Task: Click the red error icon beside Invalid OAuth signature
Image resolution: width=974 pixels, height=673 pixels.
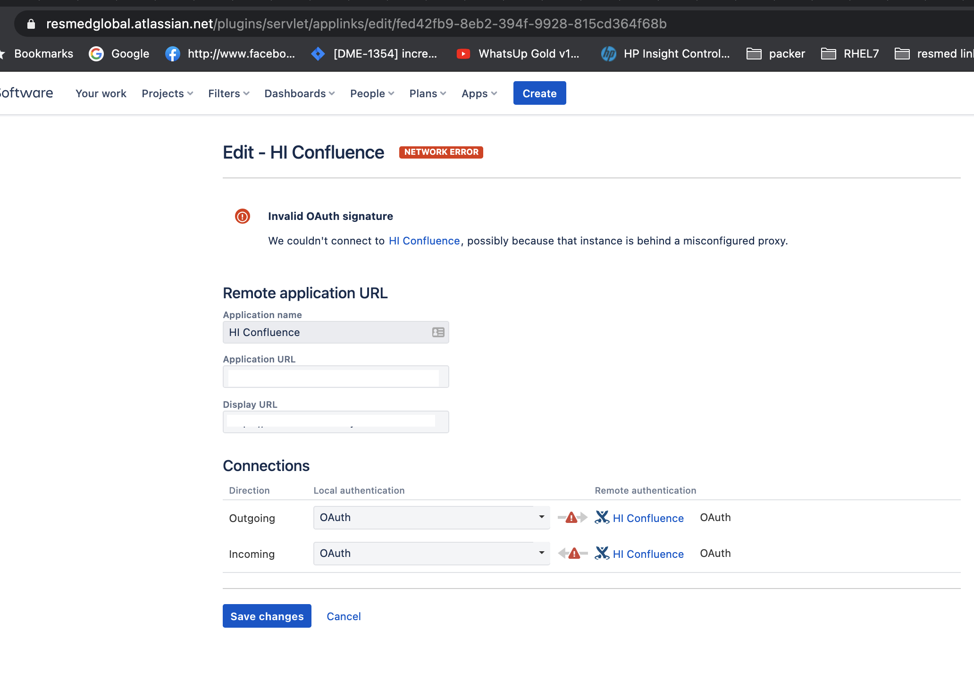Action: click(x=242, y=216)
